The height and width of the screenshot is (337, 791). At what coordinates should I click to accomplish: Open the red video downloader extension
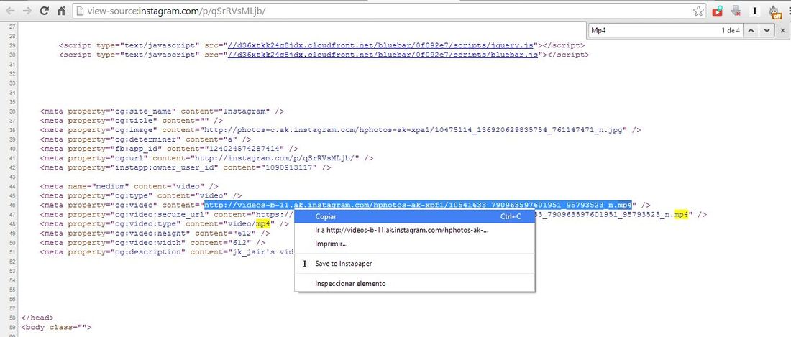point(718,11)
